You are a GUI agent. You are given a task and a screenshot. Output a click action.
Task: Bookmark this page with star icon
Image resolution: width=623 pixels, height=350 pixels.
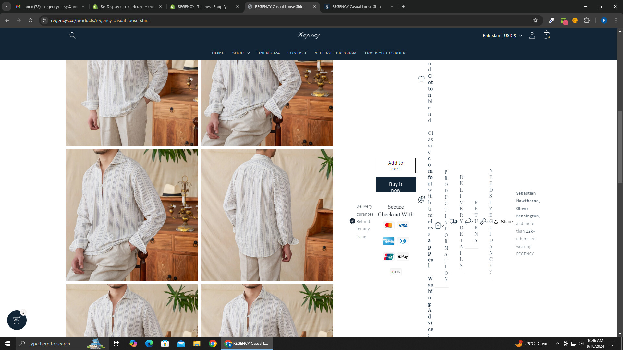535,20
